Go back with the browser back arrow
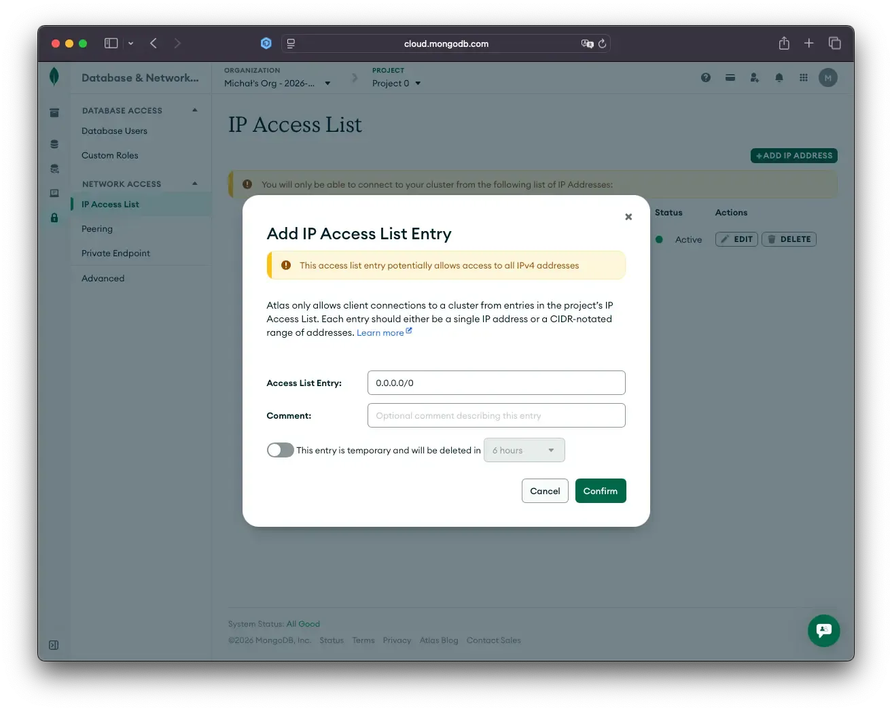Image resolution: width=892 pixels, height=711 pixels. coord(154,44)
